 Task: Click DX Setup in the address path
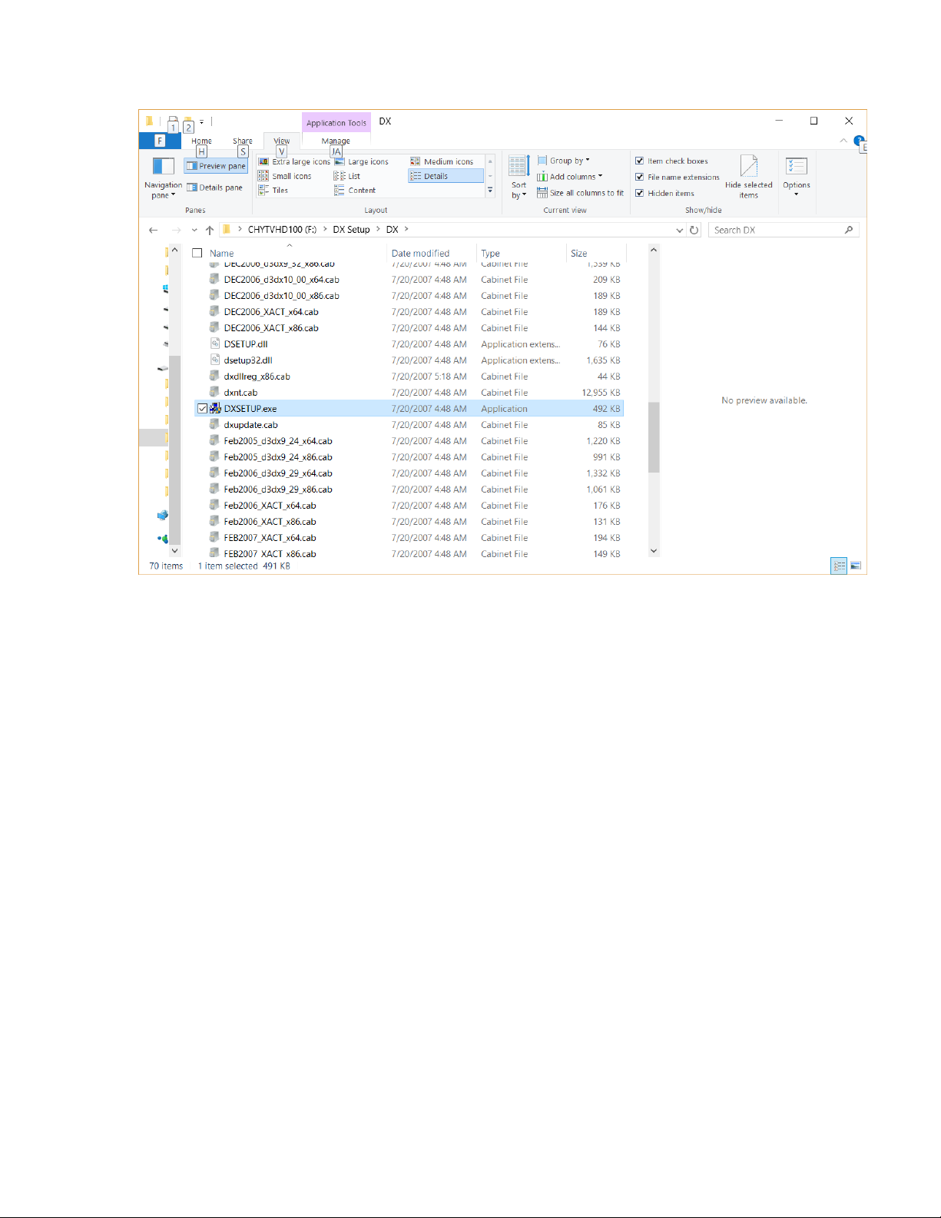coord(351,230)
